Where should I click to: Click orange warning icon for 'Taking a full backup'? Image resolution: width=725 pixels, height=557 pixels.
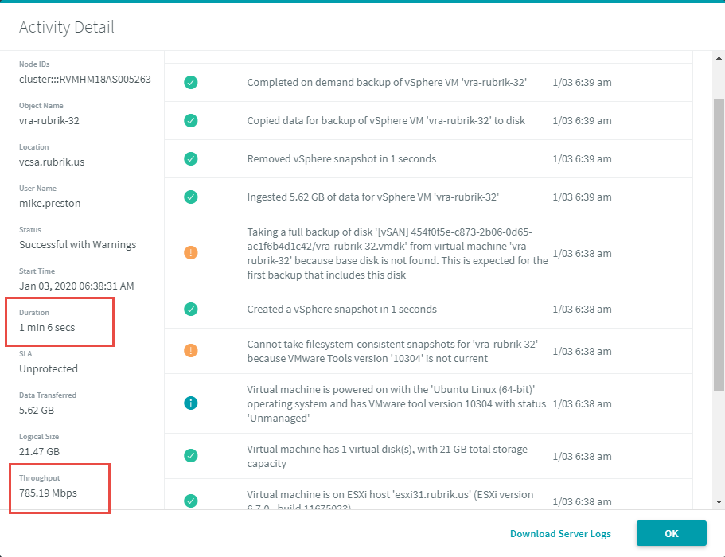tap(190, 253)
